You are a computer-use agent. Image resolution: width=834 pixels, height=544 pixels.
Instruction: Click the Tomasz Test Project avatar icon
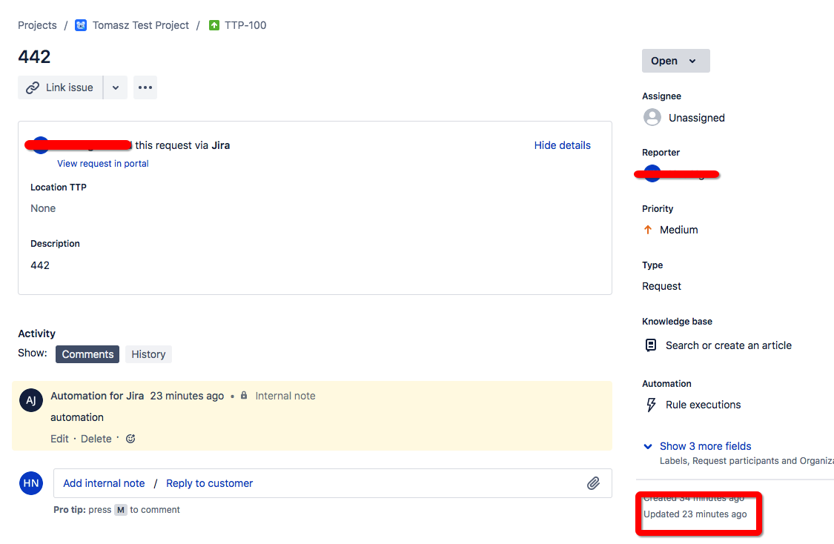pos(81,25)
